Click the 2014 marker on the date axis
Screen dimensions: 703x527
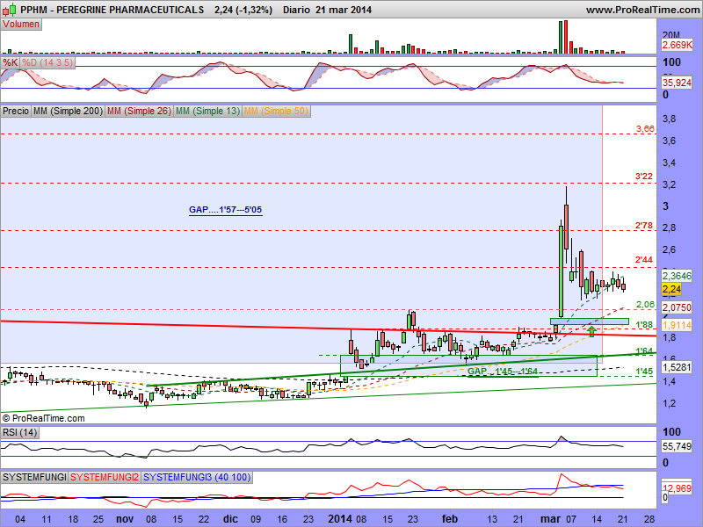(x=340, y=519)
